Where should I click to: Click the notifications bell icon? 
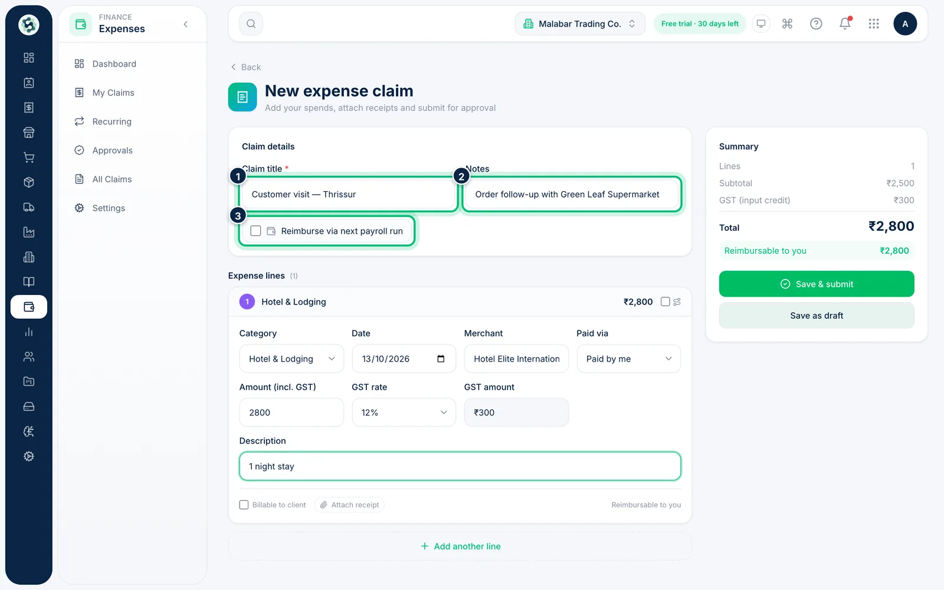point(845,24)
